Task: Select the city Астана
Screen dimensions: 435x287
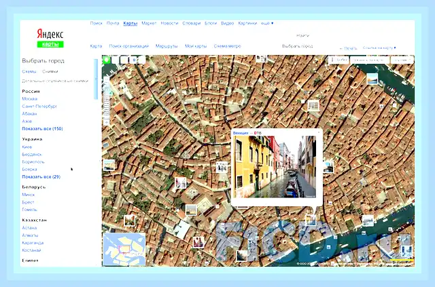Action: [x=29, y=228]
